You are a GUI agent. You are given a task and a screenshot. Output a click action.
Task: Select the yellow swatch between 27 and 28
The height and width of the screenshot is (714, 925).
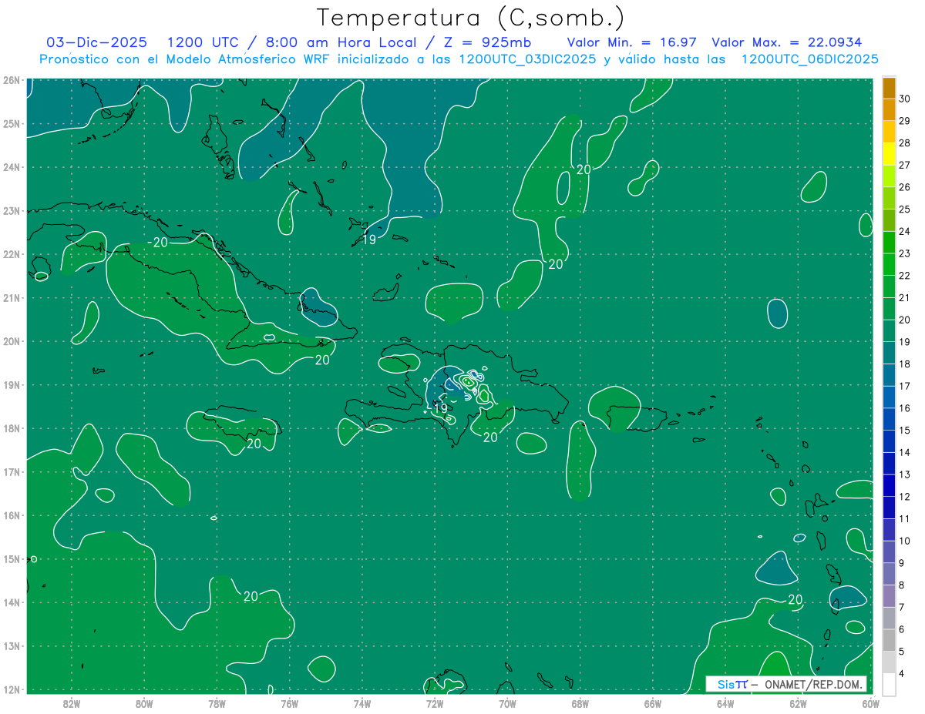(x=889, y=154)
